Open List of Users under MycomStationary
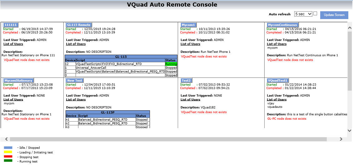The height and width of the screenshot is (165, 353). click(x=13, y=99)
